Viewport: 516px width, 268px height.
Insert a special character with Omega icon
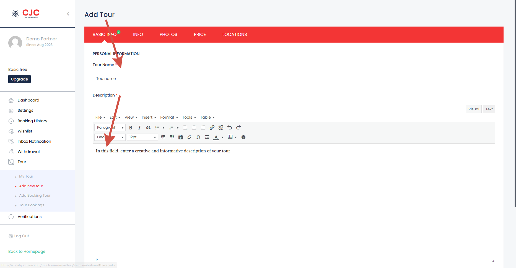pos(198,137)
